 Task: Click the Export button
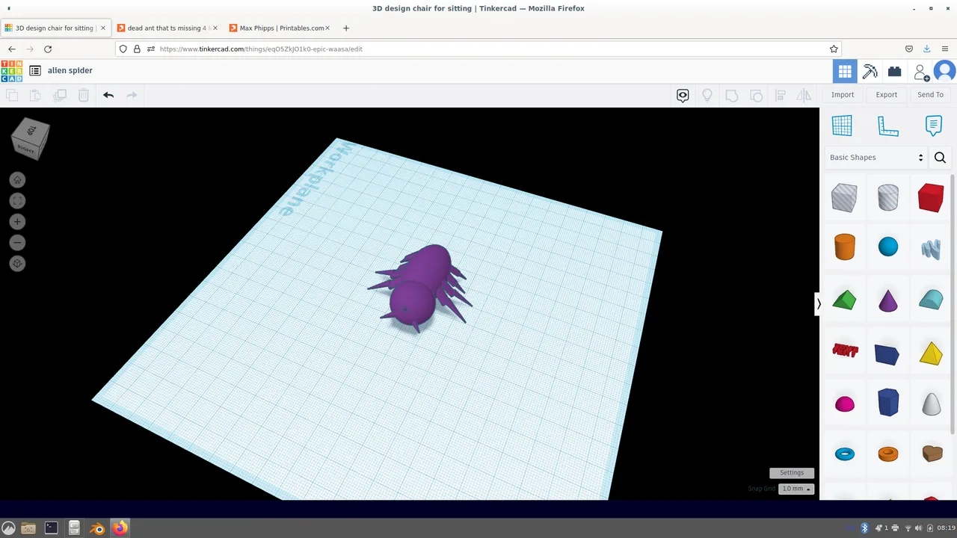click(886, 95)
